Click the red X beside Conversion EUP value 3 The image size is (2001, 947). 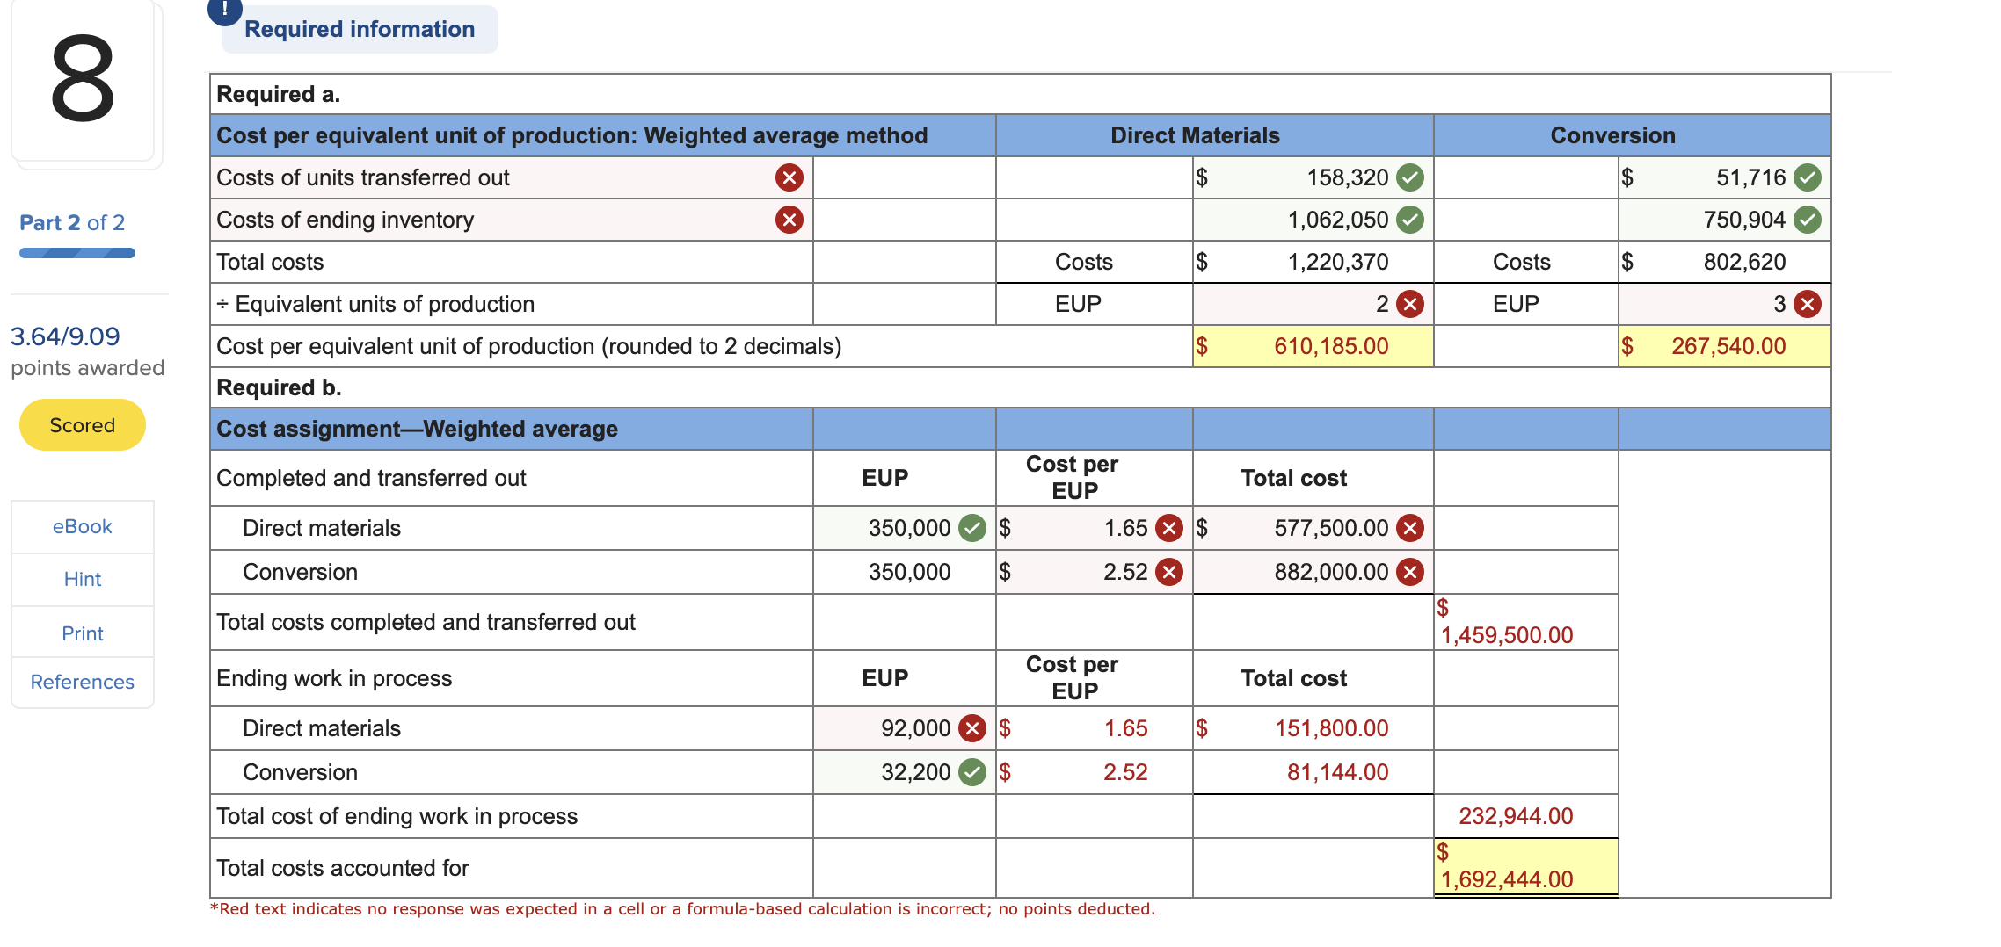point(1808,304)
